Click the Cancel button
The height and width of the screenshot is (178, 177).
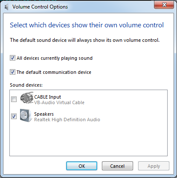click(117, 166)
